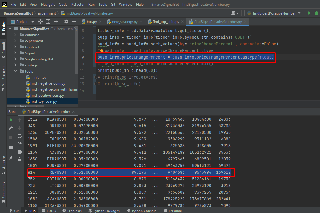Open the Project tool window sidebar tab
Image resolution: width=320 pixels, height=213 pixels.
pyautogui.click(x=3, y=28)
